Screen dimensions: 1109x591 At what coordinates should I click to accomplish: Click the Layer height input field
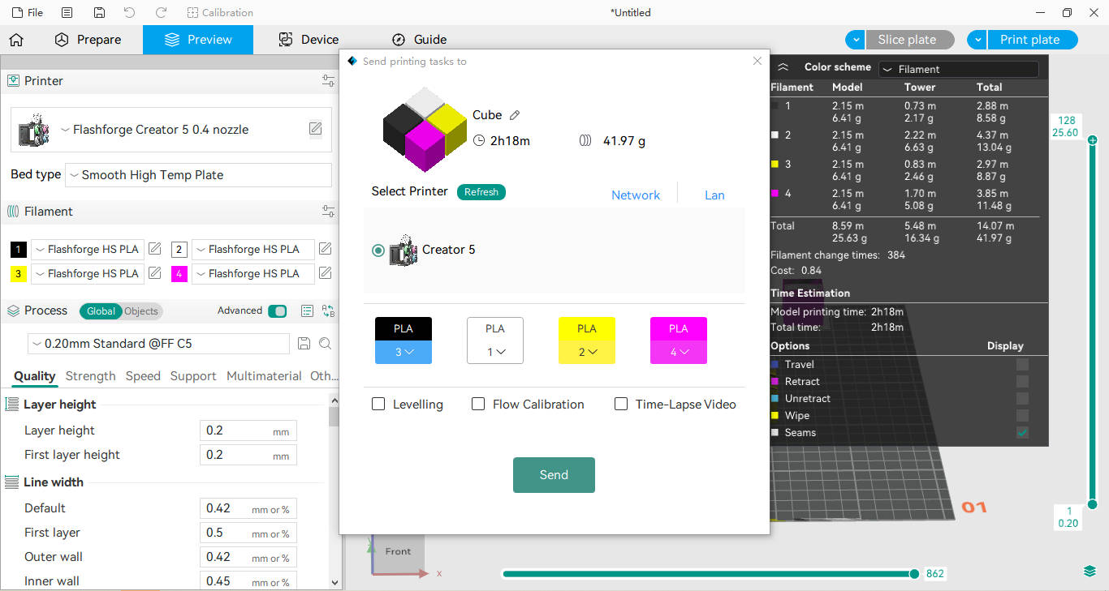click(248, 430)
